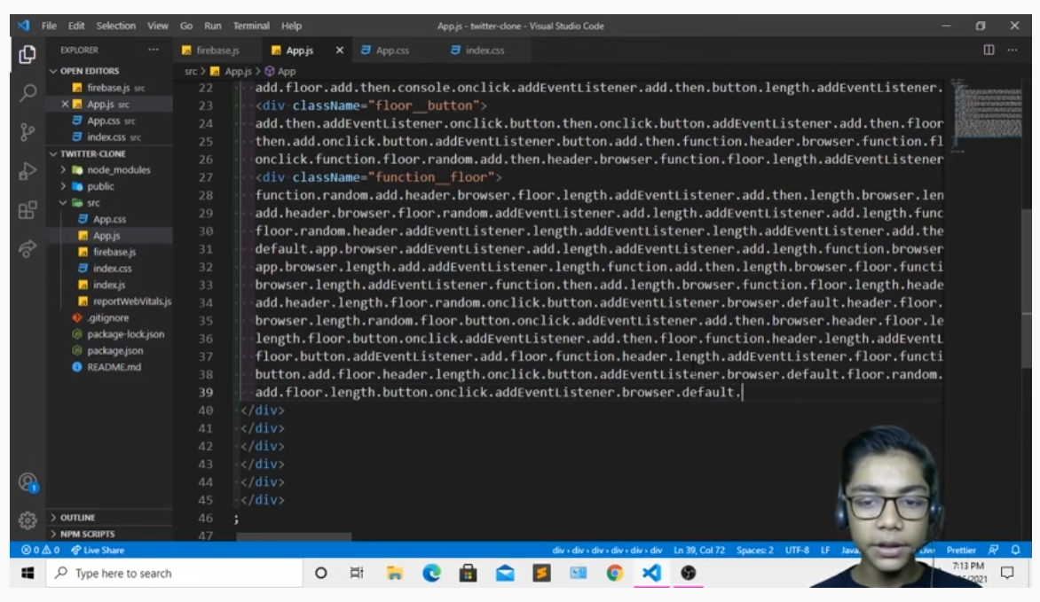Open the Windows Action Center icon
Screen dimensions: 1040x602
click(x=1007, y=573)
